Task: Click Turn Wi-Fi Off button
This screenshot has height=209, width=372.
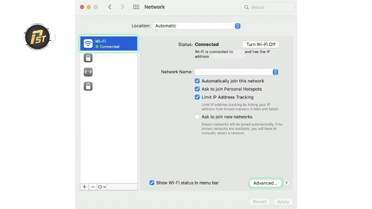Action: pyautogui.click(x=261, y=44)
